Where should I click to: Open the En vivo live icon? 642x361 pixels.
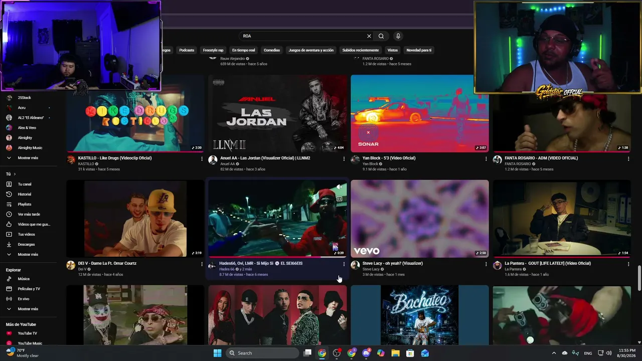[x=9, y=299]
